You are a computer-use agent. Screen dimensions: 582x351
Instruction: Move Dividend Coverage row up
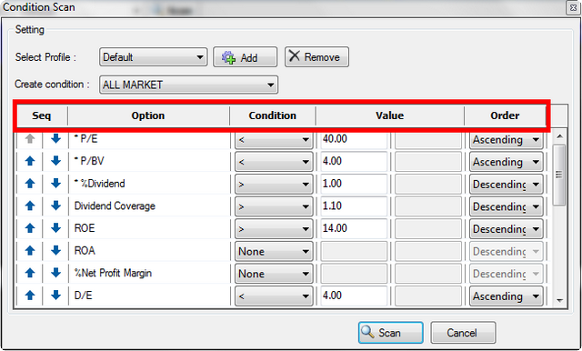click(x=30, y=206)
